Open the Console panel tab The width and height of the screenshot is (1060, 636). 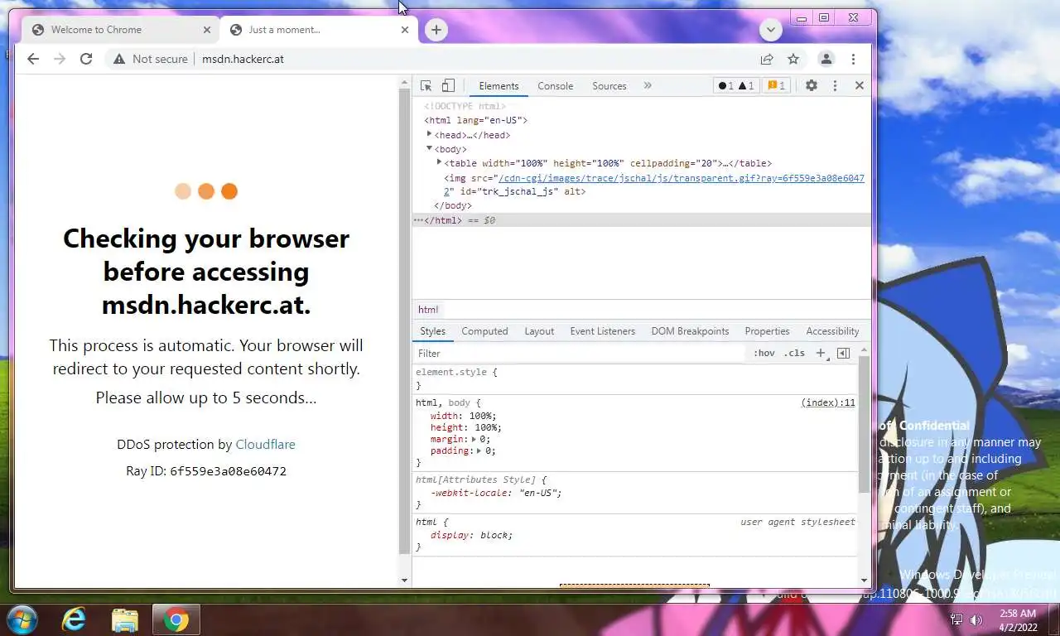(556, 86)
